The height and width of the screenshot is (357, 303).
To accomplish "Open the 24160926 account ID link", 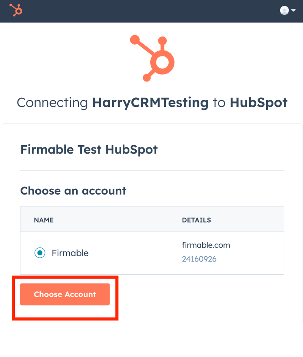I will point(199,259).
